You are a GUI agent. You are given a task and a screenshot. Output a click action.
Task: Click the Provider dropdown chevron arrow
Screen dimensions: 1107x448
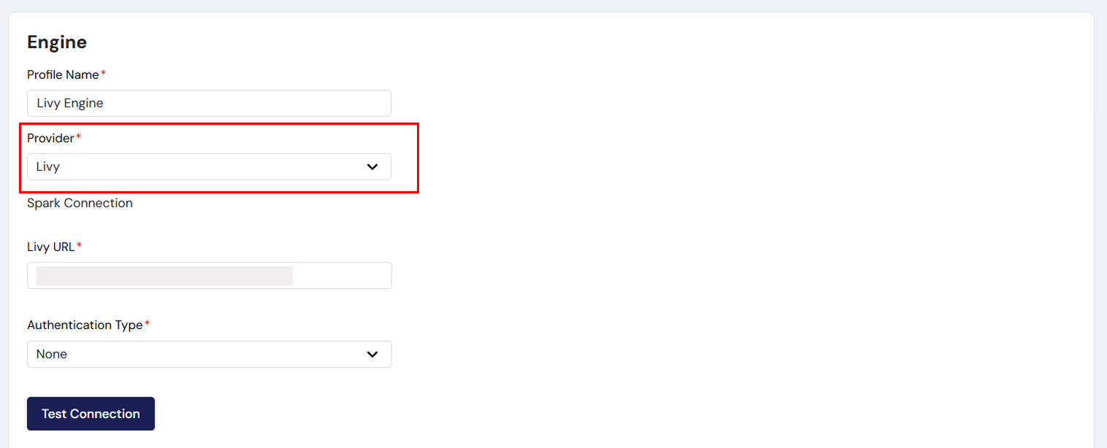pos(372,167)
